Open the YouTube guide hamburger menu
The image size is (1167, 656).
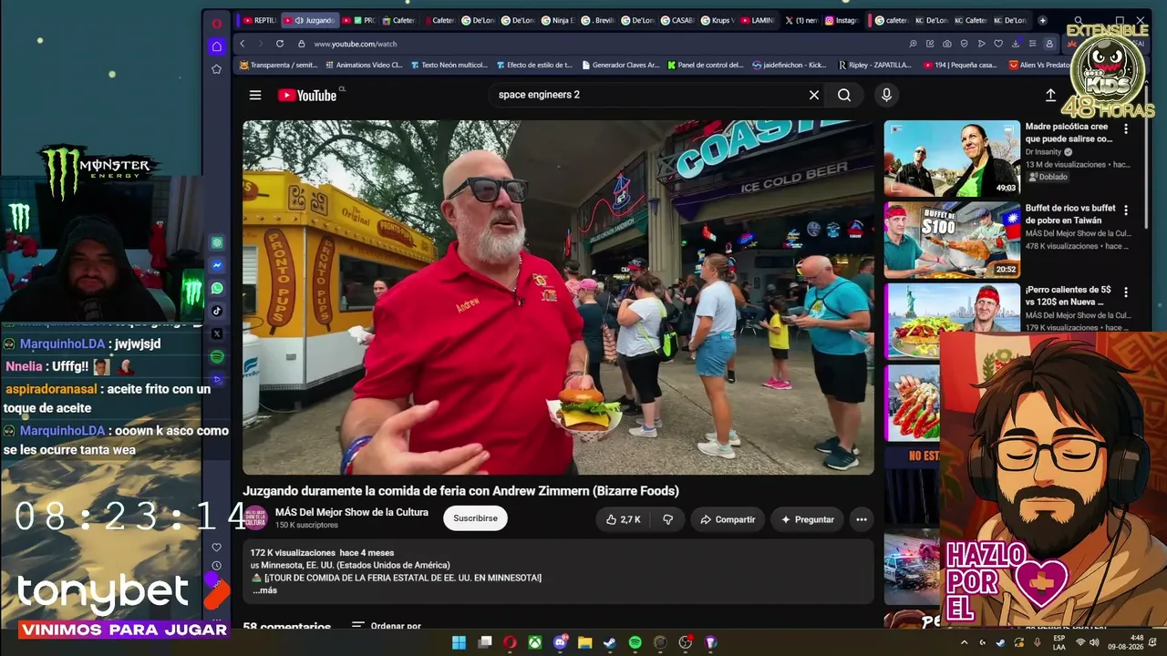click(255, 95)
